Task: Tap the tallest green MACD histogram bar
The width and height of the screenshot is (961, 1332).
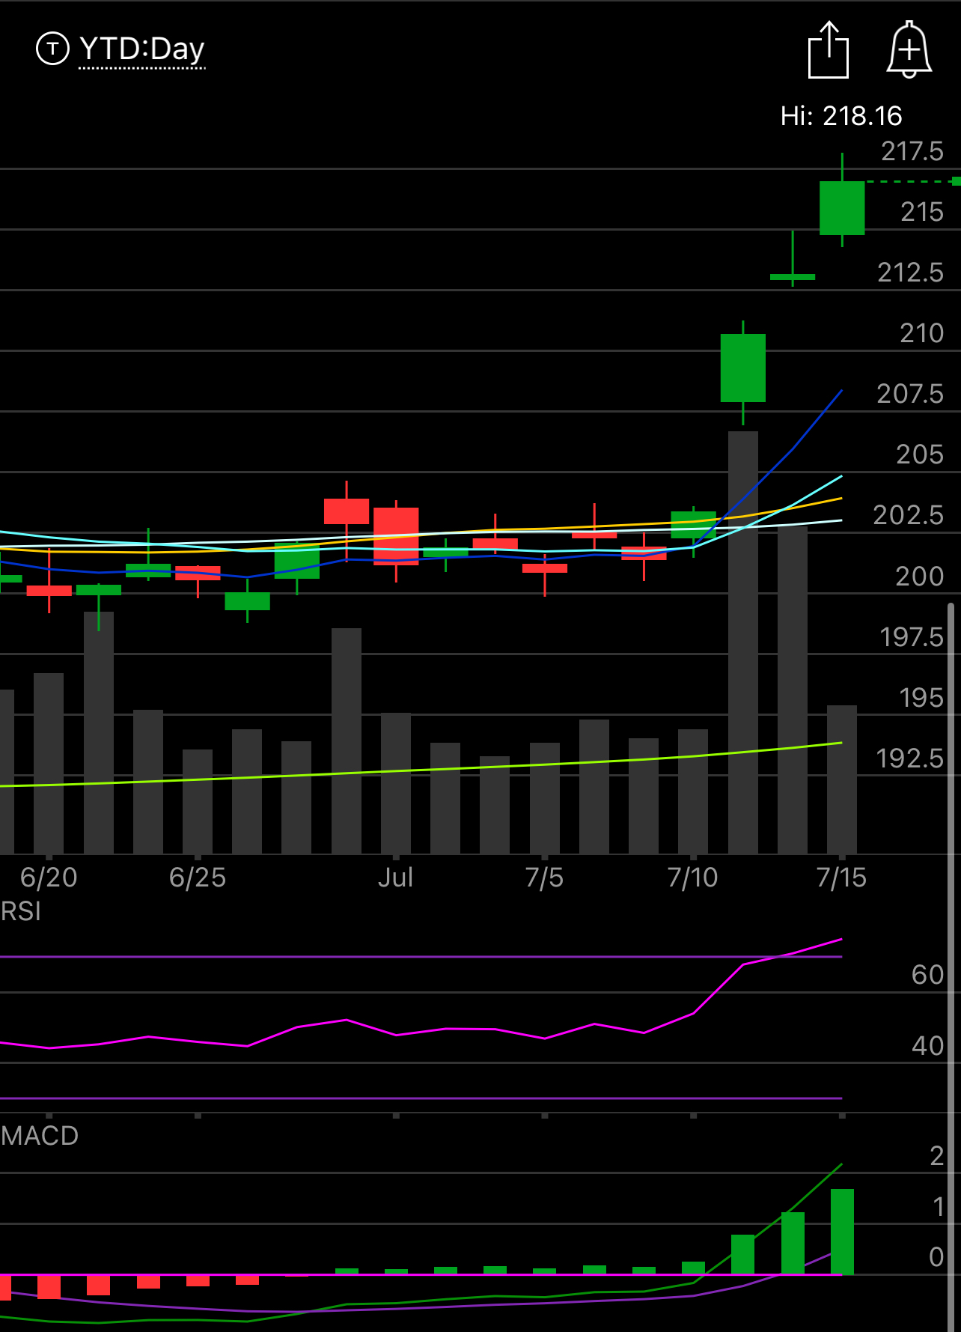Action: pyautogui.click(x=842, y=1232)
